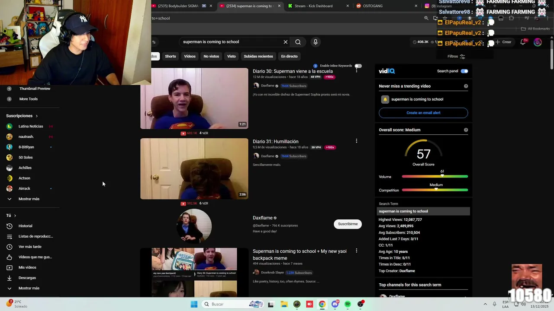Select En directo filter chip
The width and height of the screenshot is (554, 311).
[x=289, y=56]
